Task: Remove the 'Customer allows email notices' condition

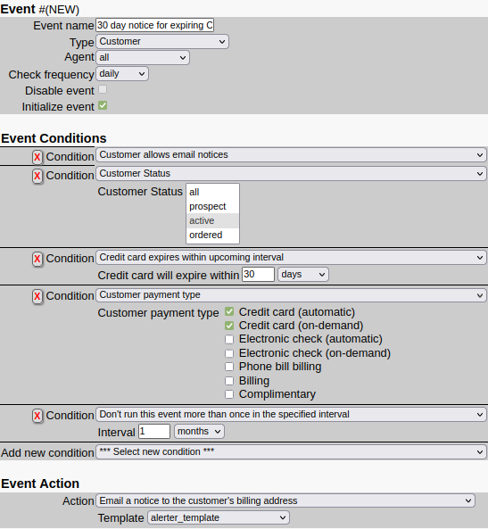Action: click(37, 157)
